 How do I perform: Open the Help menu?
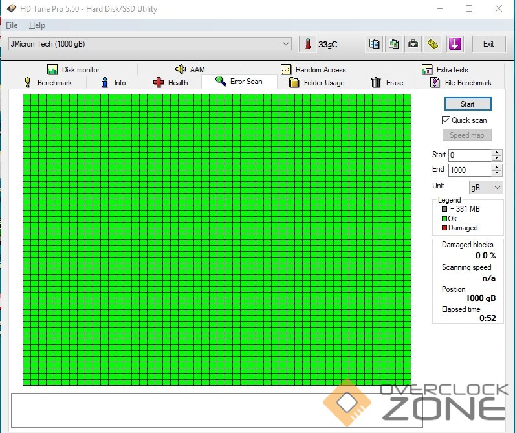coord(37,25)
